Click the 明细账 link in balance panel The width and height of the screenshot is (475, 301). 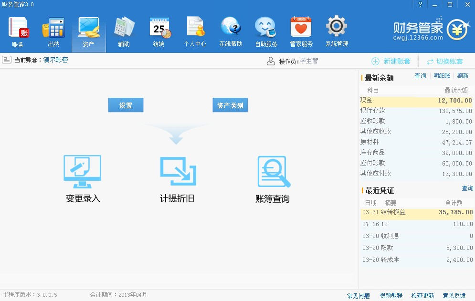pos(442,76)
